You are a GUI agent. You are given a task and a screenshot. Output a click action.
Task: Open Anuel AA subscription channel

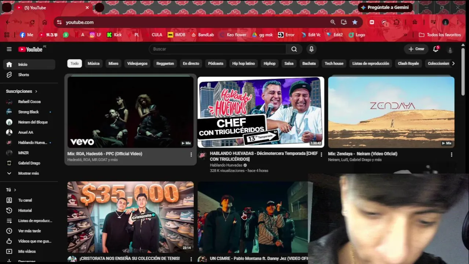pyautogui.click(x=29, y=132)
